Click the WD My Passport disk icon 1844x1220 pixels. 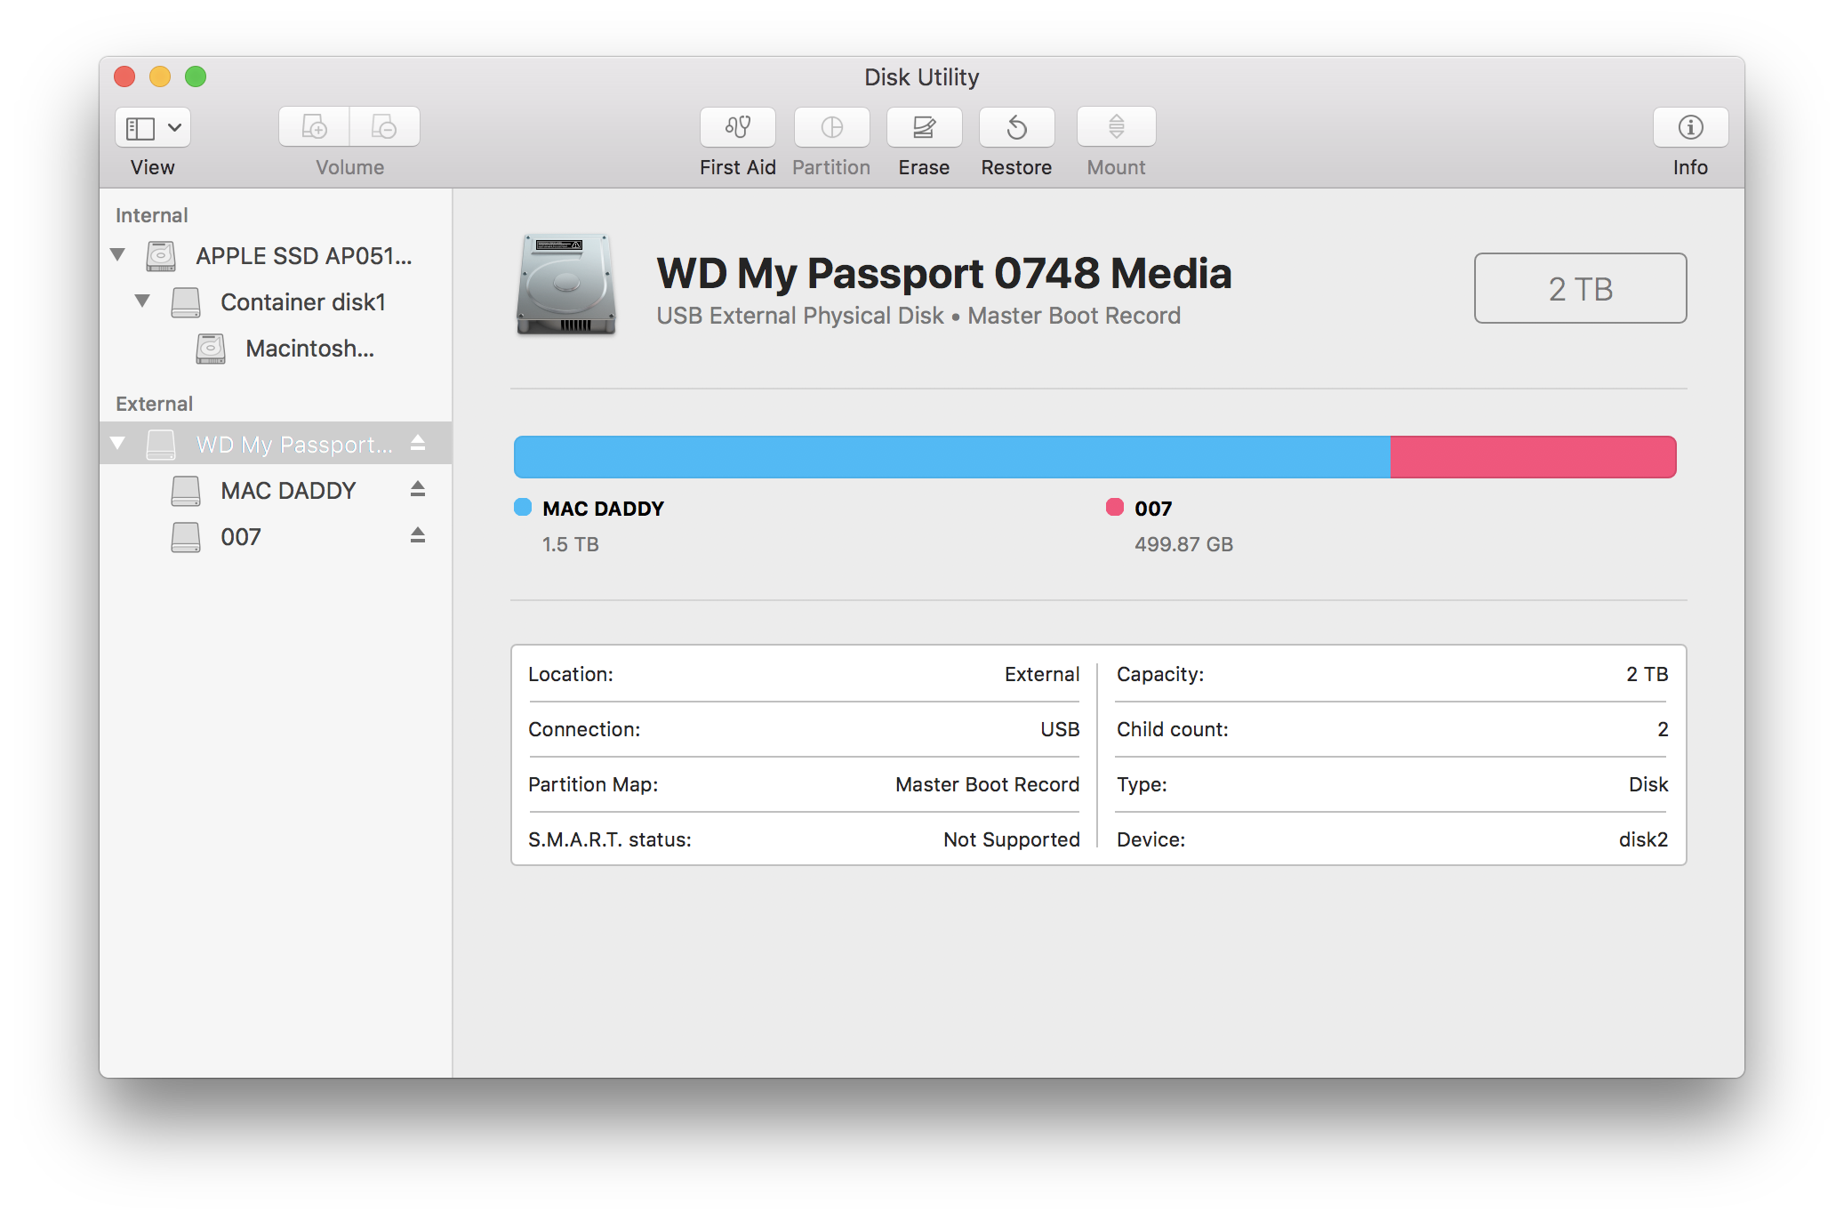click(x=164, y=441)
